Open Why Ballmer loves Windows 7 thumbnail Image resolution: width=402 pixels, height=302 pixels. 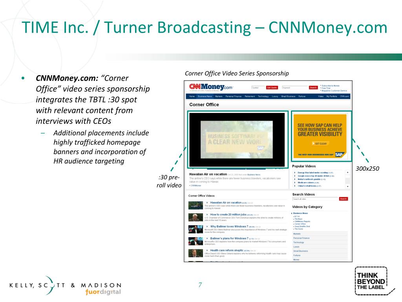point(196,229)
